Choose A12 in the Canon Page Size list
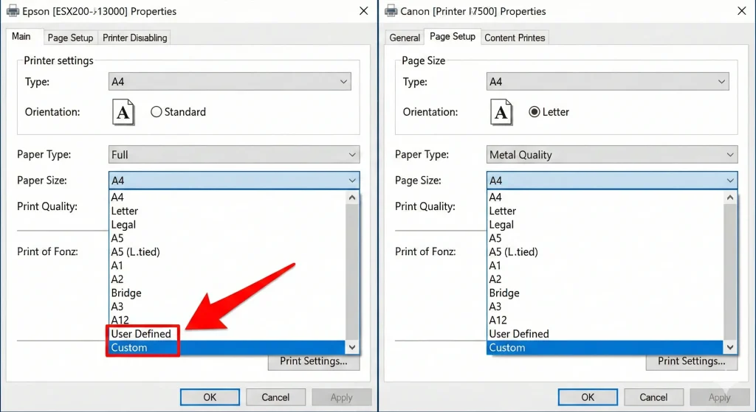 (605, 320)
